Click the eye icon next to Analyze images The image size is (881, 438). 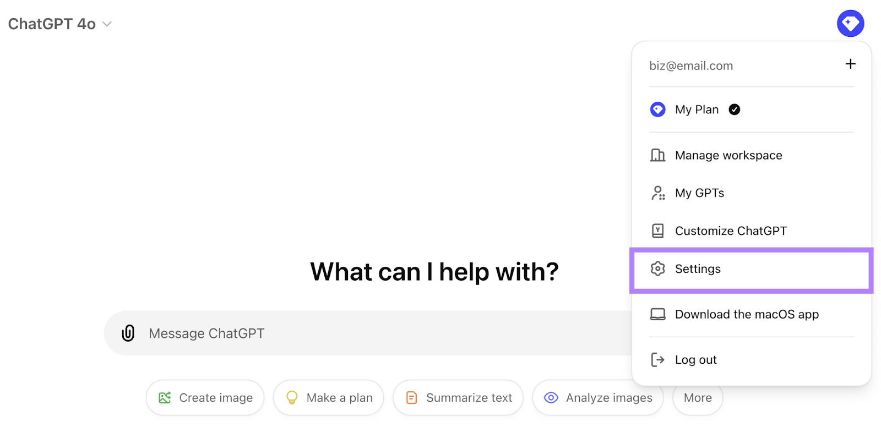click(x=551, y=397)
